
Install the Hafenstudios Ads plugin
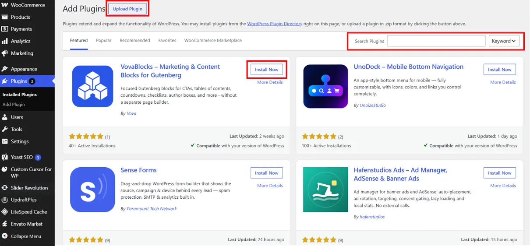pyautogui.click(x=500, y=173)
